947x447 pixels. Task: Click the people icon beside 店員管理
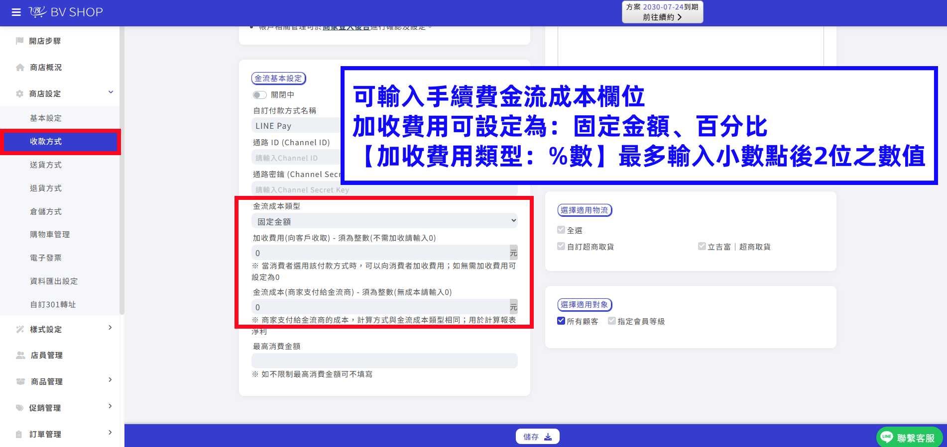[20, 355]
